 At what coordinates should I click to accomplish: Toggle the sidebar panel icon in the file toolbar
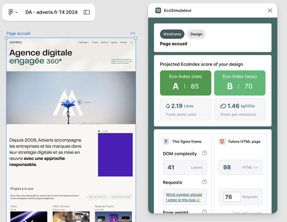86,12
